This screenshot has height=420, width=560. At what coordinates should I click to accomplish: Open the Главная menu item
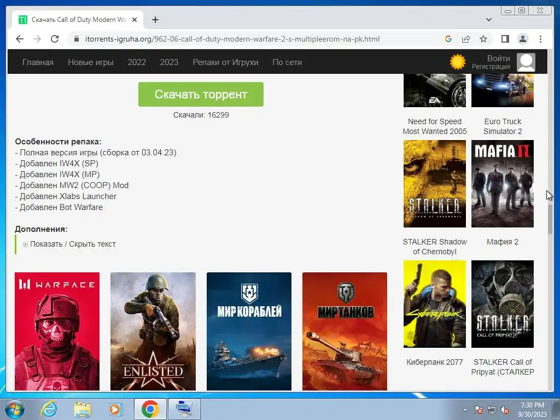[x=38, y=62]
